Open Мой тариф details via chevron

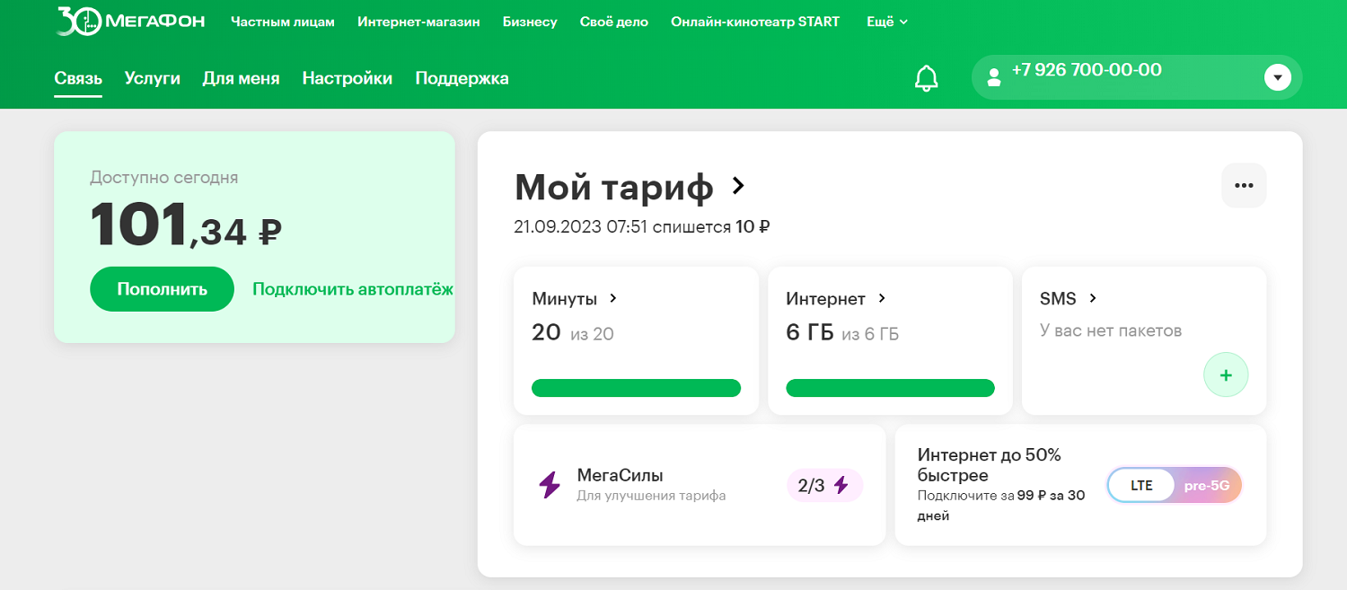point(738,186)
